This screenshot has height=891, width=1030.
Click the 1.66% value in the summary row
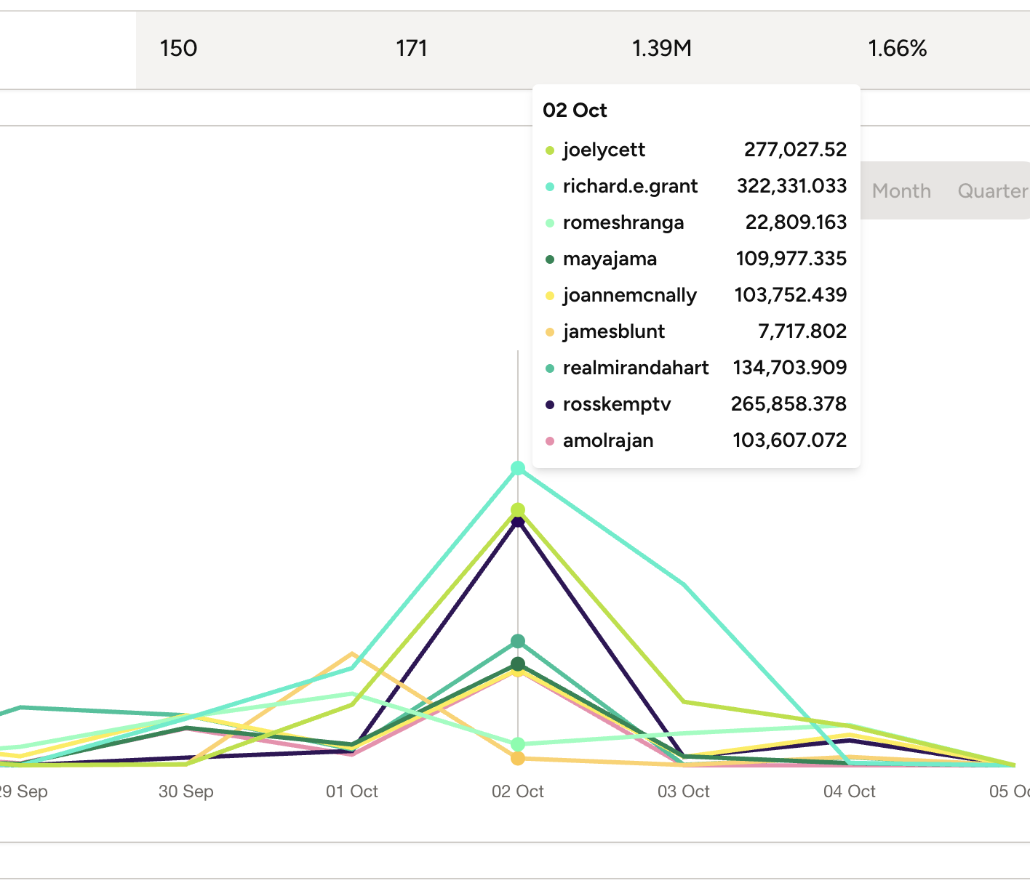click(898, 49)
